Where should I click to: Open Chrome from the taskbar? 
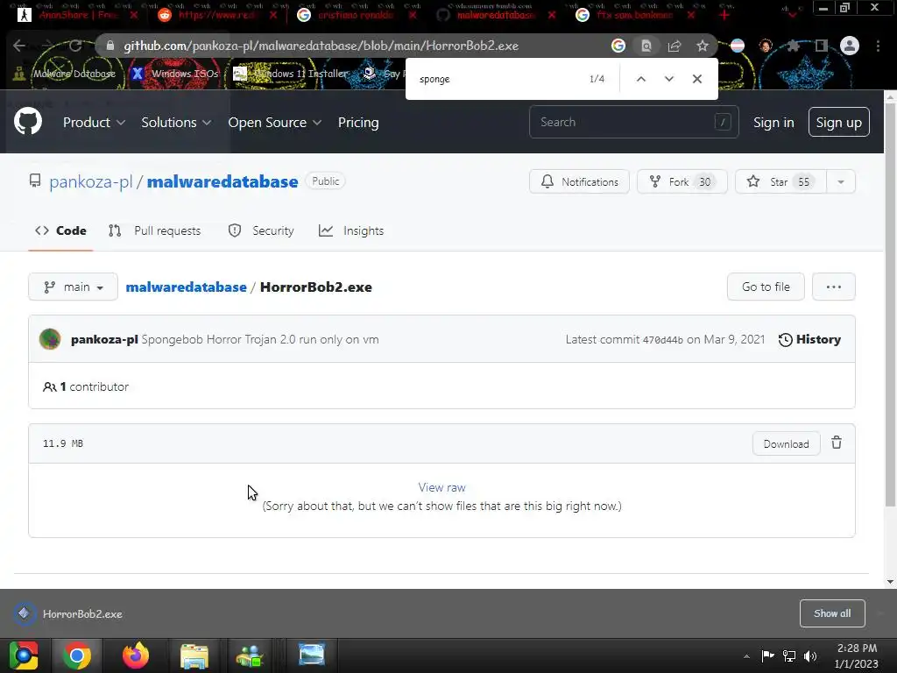click(77, 655)
